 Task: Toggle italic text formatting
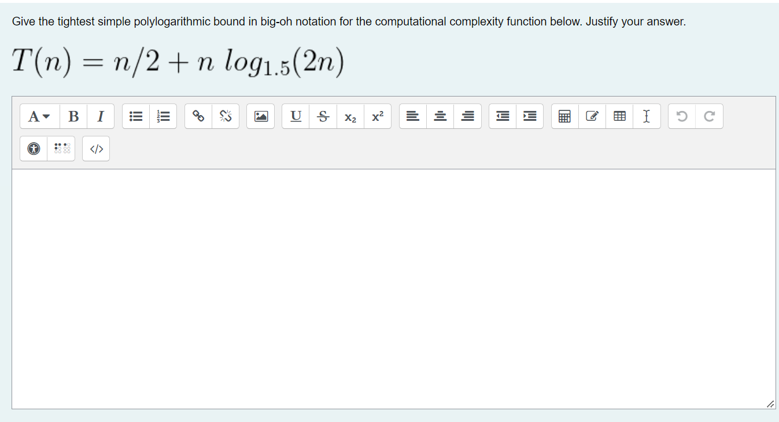(x=100, y=116)
